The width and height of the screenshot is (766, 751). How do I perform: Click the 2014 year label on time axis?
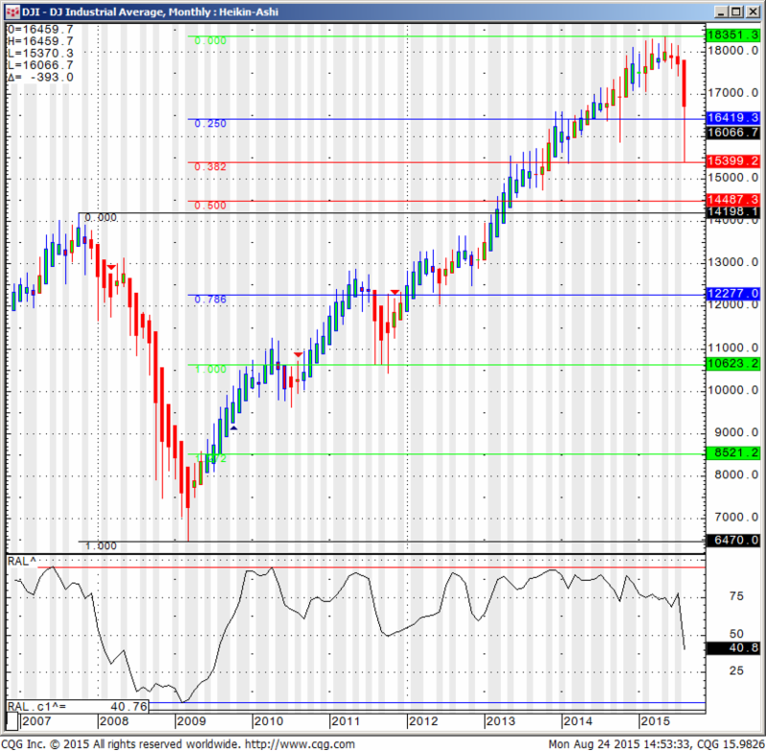click(577, 721)
